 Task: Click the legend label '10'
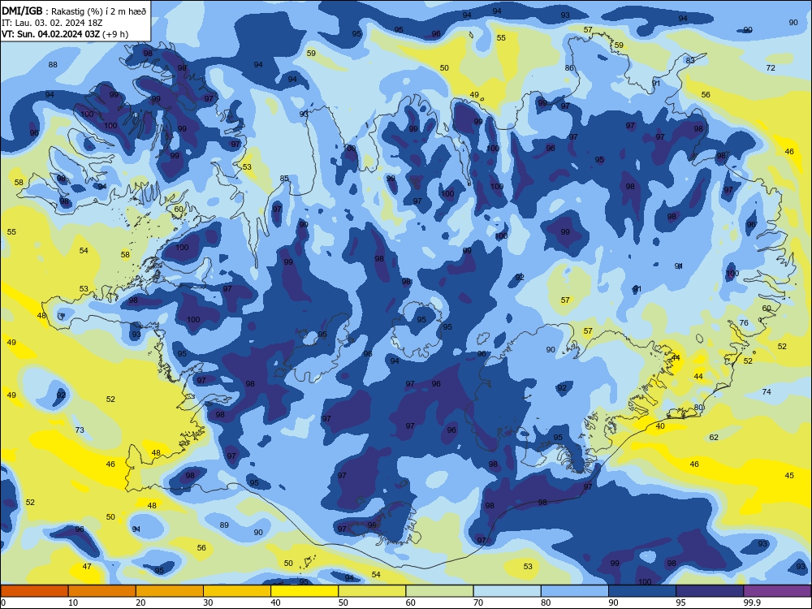pyautogui.click(x=73, y=603)
